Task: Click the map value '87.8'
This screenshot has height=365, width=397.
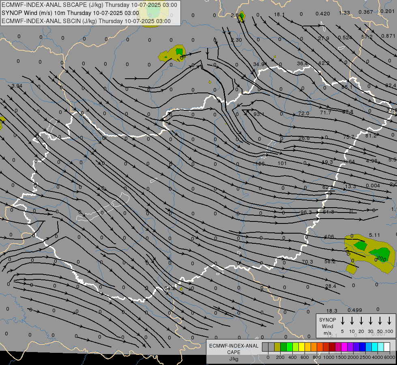Action: (348, 112)
